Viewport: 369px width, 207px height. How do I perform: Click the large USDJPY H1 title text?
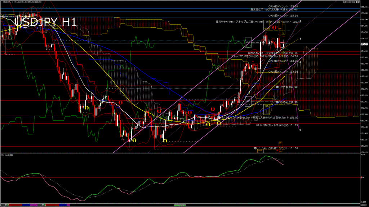(x=45, y=22)
